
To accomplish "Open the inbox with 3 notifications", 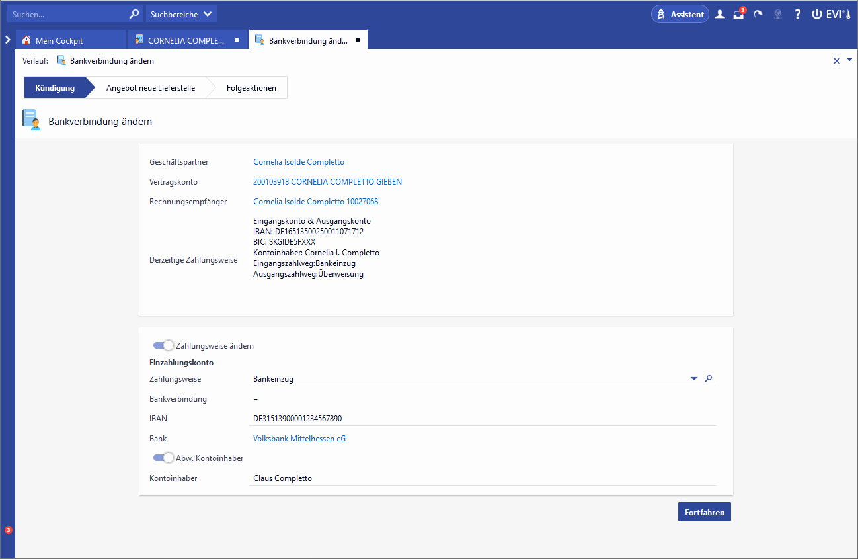I will [738, 14].
